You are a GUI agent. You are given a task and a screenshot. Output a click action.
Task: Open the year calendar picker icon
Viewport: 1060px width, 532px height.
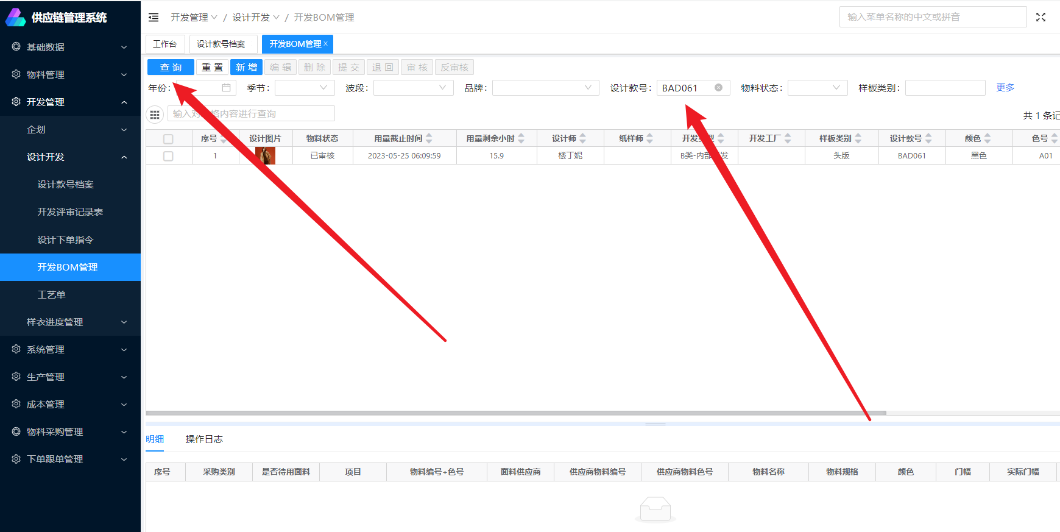(x=226, y=88)
